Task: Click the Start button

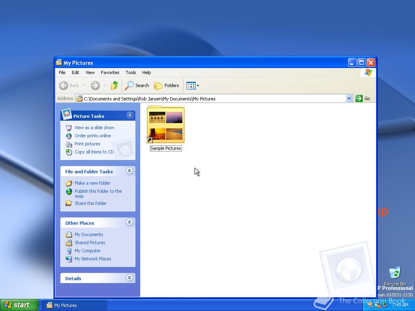Action: click(19, 305)
